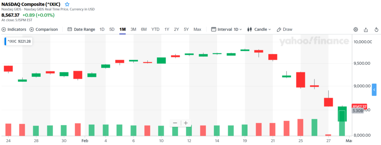Click the NASDAQ Composite (^IXIC) title
381x145 pixels.
coord(31,4)
